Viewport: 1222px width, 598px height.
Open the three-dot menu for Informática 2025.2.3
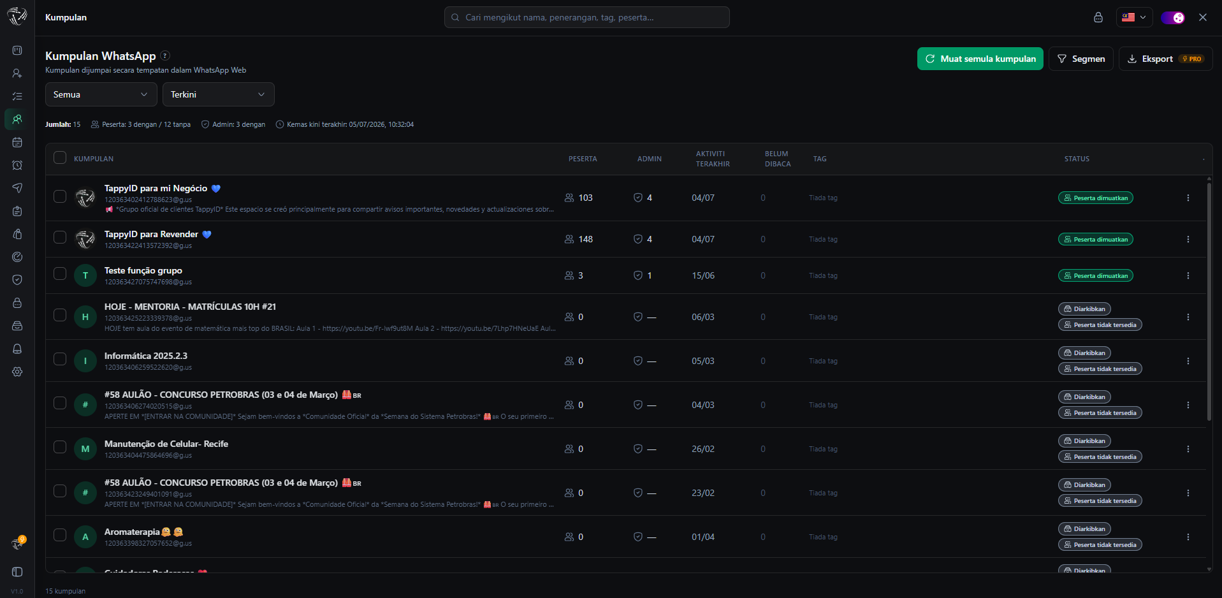click(x=1188, y=361)
